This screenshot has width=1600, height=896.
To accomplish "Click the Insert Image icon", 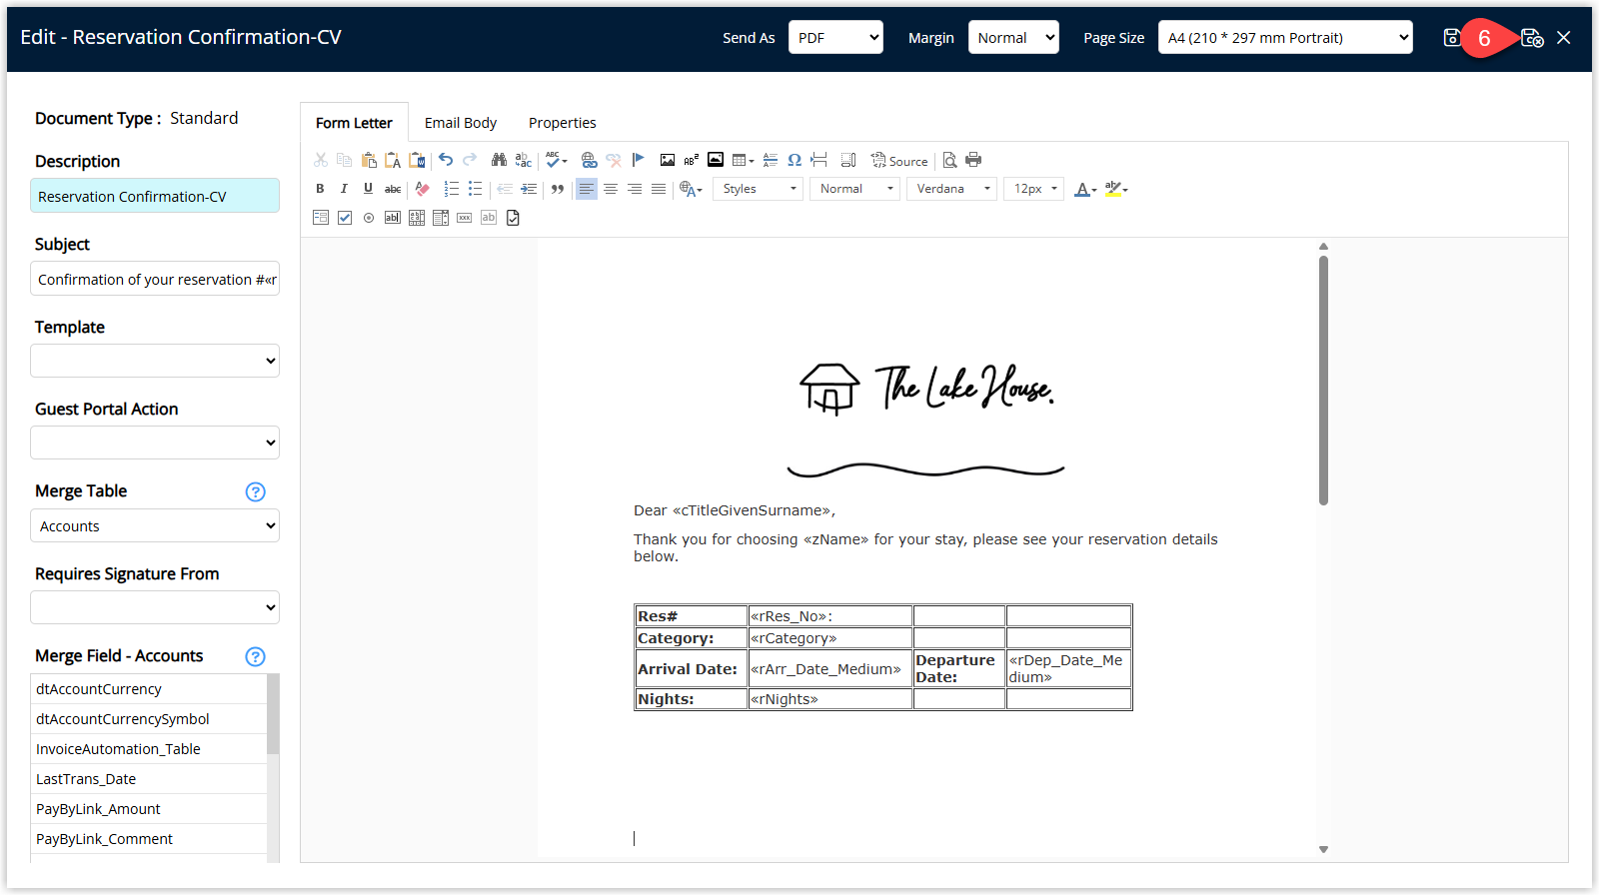I will pos(668,160).
